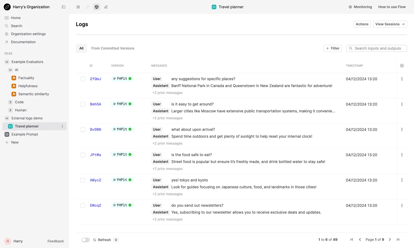Open the bar chart icon in top toolbar

tap(106, 7)
